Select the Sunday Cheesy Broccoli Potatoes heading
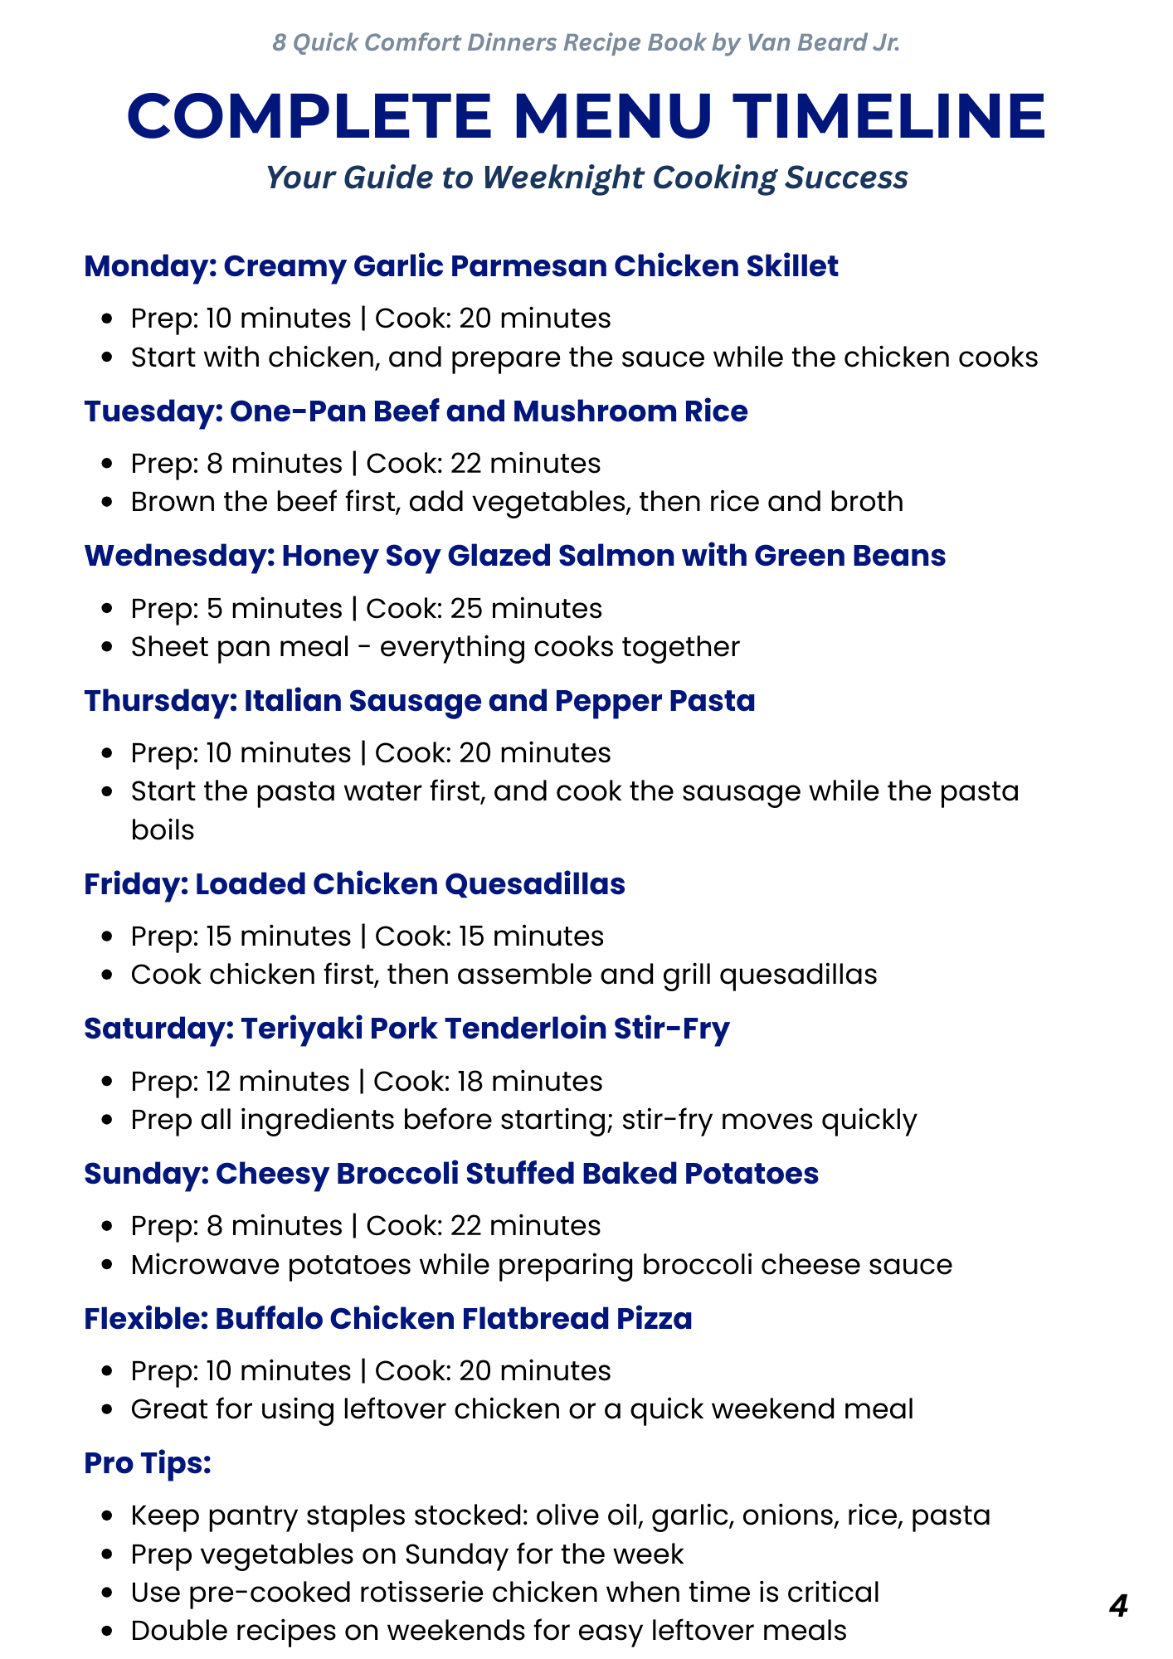1173x1659 pixels. tap(451, 1174)
